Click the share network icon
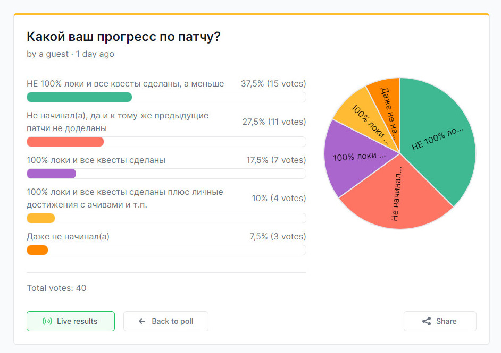501x353 pixels. point(426,321)
